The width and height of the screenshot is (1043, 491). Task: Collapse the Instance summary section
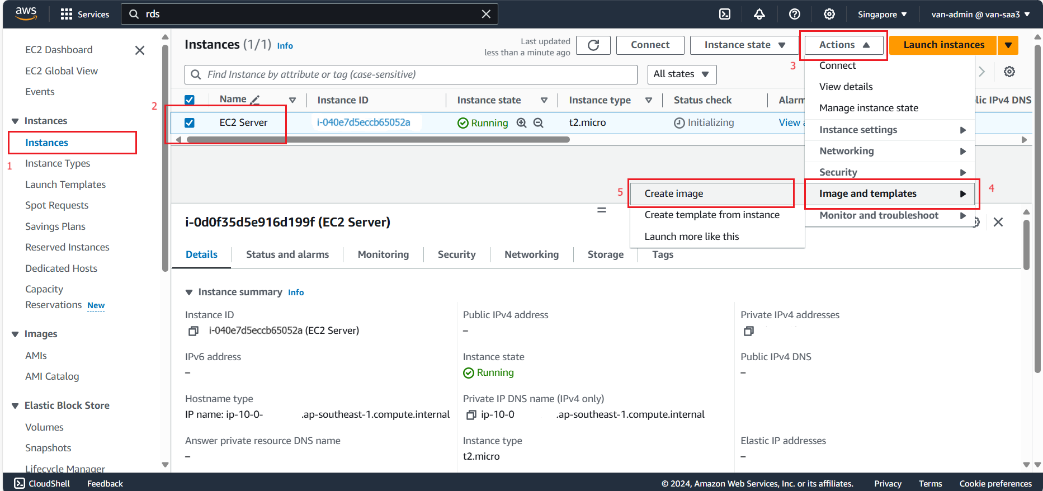pos(189,292)
